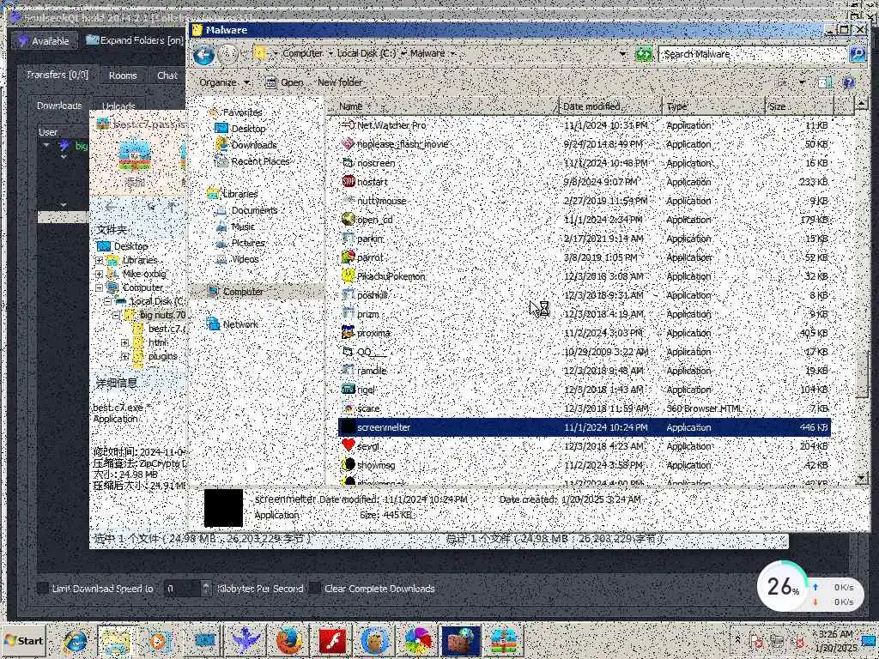Toggle Expand Folders [on] button
Image resolution: width=879 pixels, height=659 pixels.
135,40
